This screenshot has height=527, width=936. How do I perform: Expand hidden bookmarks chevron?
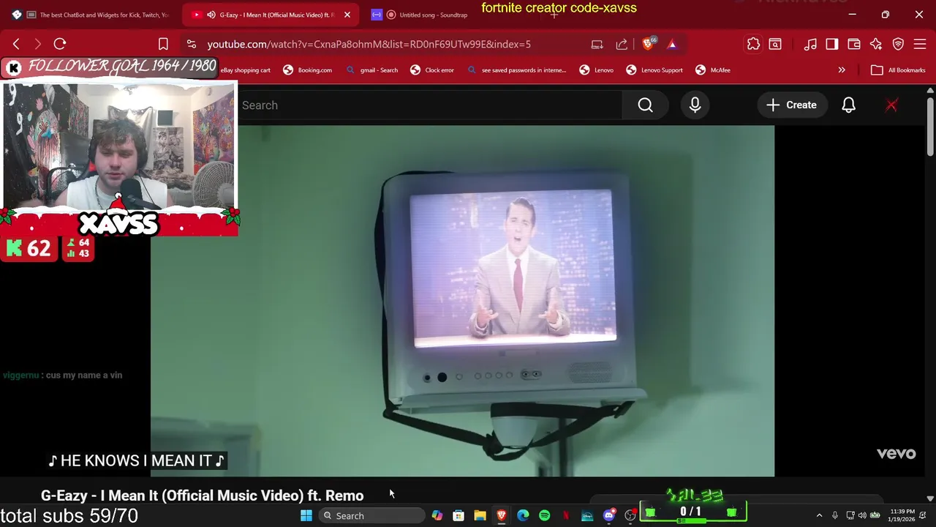coord(842,70)
